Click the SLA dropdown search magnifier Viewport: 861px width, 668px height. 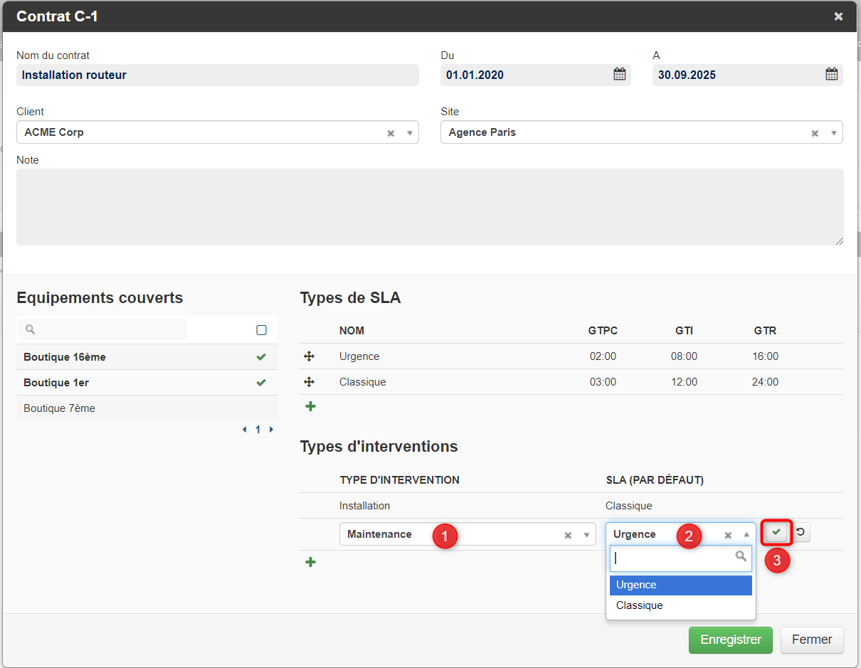tap(741, 556)
